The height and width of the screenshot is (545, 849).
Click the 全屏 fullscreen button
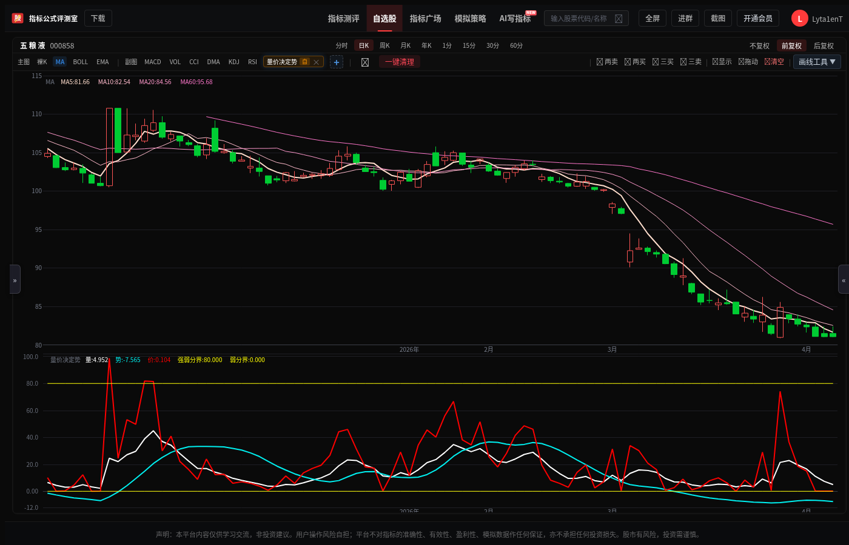point(653,19)
